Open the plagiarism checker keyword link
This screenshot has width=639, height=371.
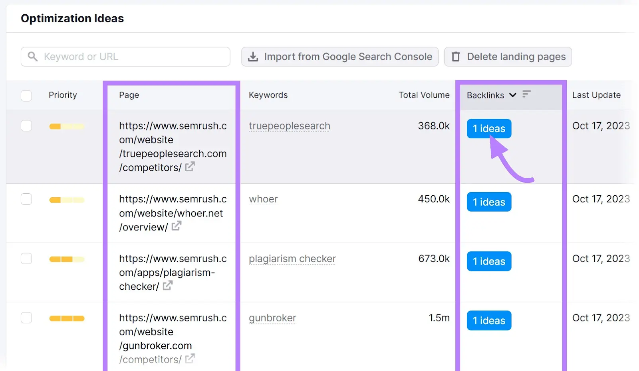(292, 259)
